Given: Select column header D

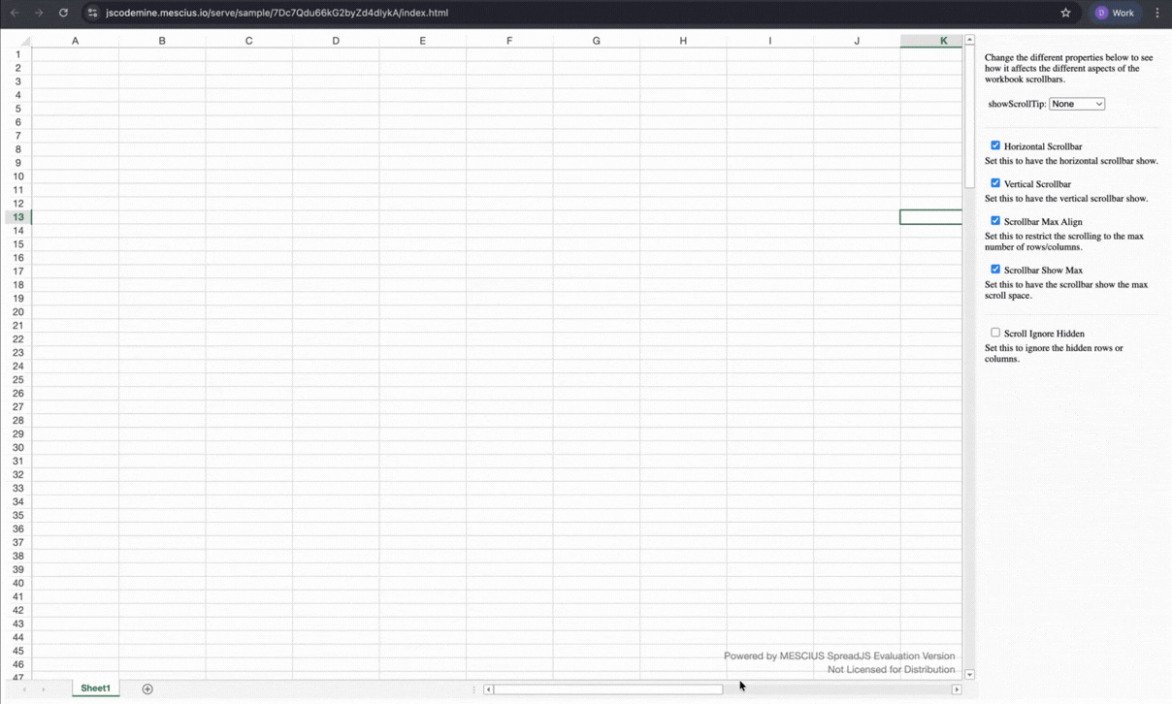Looking at the screenshot, I should click(336, 41).
